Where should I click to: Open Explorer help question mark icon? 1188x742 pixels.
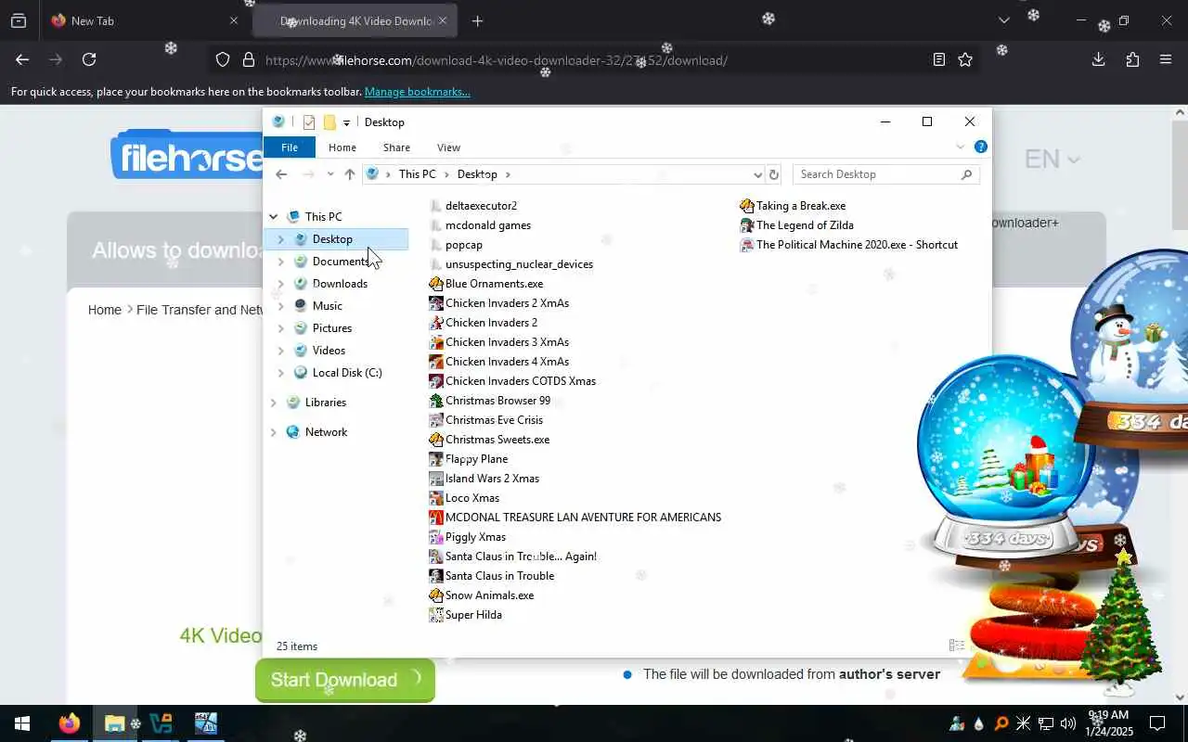pos(981,147)
